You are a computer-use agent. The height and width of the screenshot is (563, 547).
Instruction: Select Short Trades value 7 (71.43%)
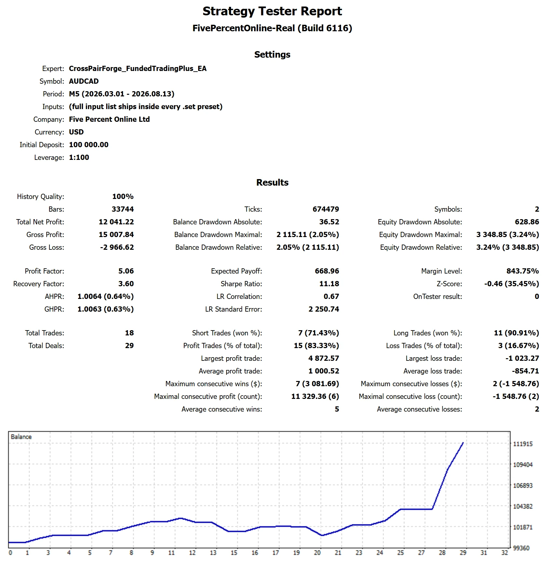pos(319,333)
